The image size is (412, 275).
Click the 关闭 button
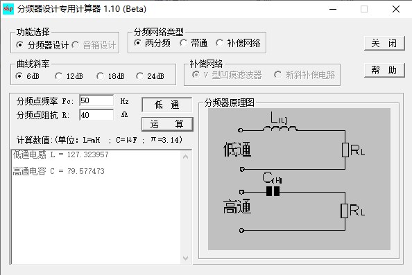pyautogui.click(x=384, y=44)
